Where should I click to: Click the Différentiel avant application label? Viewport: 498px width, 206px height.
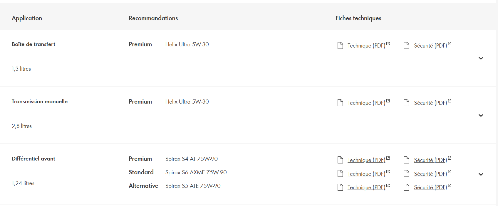(x=33, y=159)
